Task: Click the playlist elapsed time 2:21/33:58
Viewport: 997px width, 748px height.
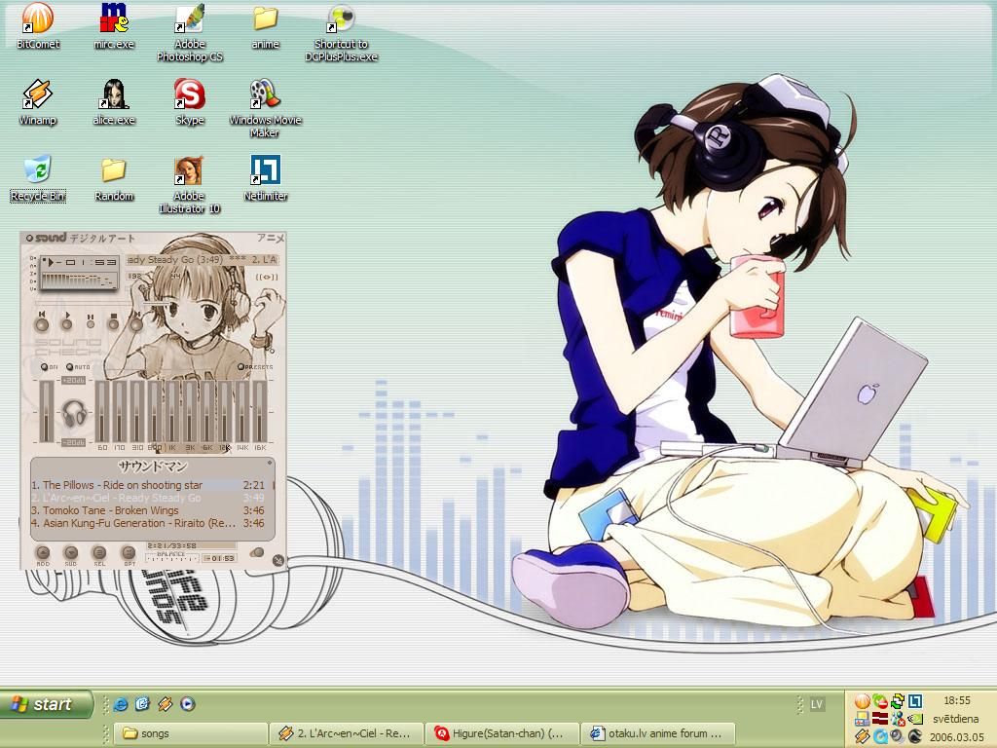Action: [x=171, y=545]
